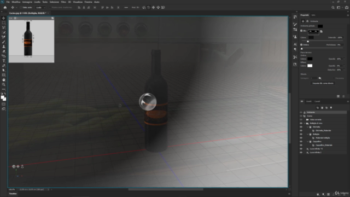Click the IBL intensity slider handle
Image resolution: width=350 pixels, height=197 pixels.
click(308, 42)
